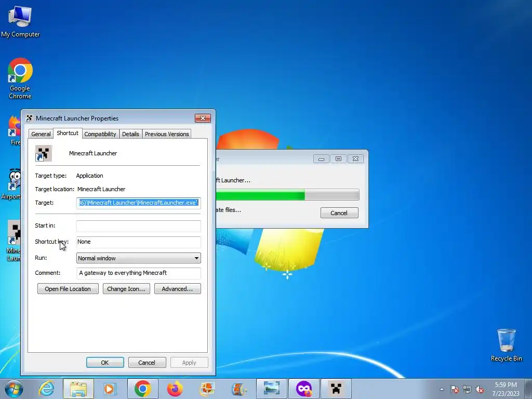Click the Properties title bar Minecraft icon
Screen dimensions: 532x399
click(29, 118)
